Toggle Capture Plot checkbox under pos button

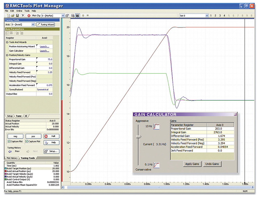coord(27,142)
